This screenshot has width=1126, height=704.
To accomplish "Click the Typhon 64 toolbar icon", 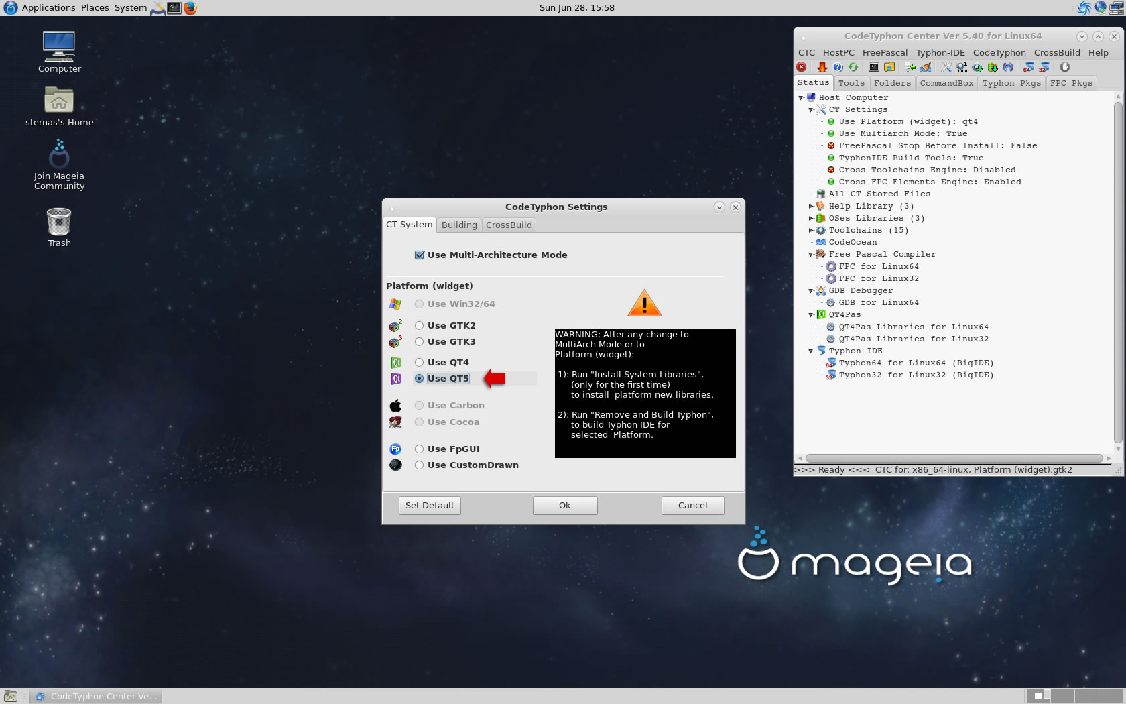I will 1028,67.
